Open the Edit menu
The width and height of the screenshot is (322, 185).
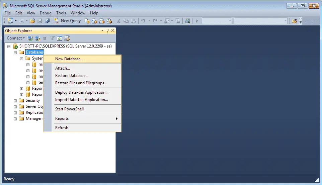click(19, 13)
